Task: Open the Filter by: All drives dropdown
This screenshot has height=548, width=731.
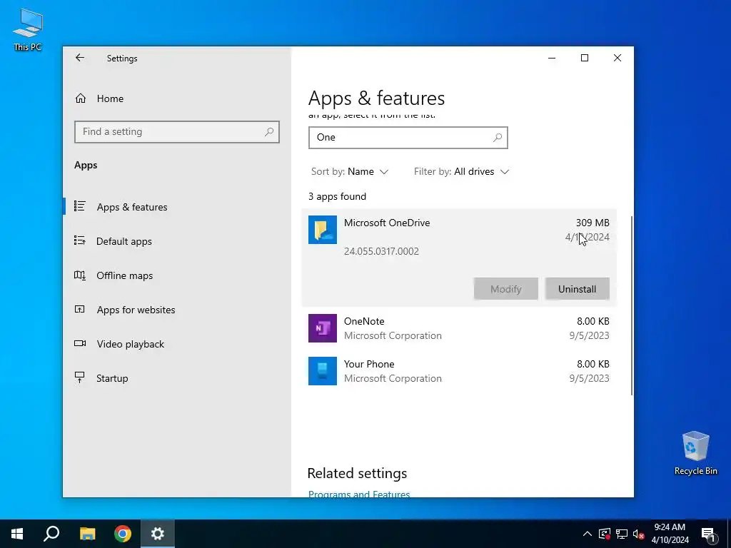Action: [461, 171]
